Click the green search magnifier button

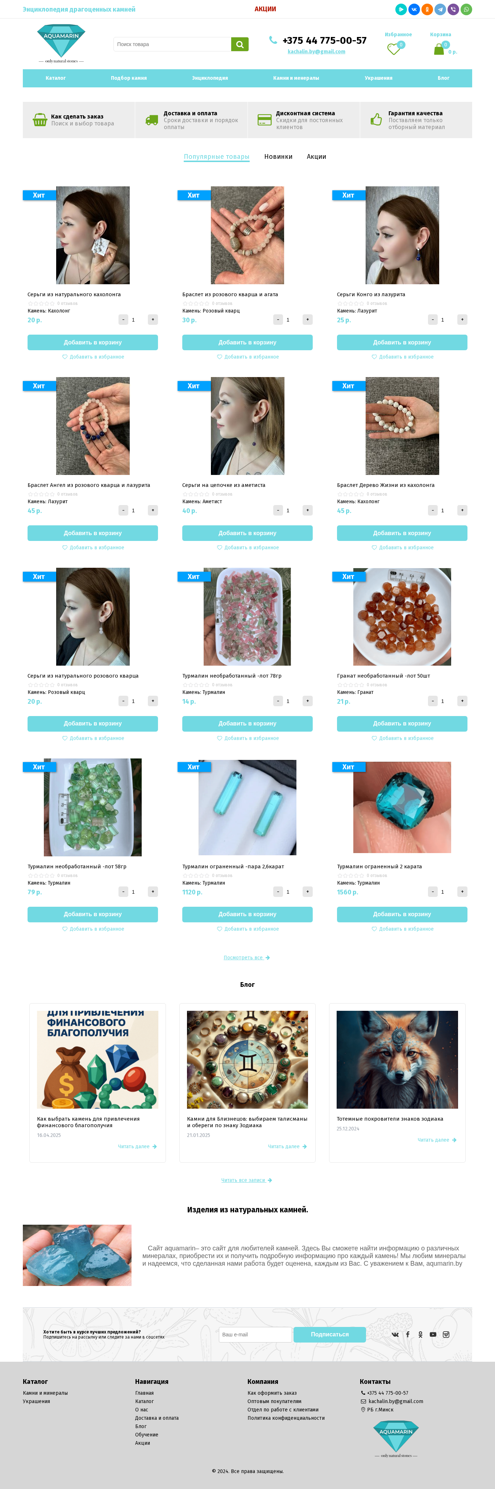[x=240, y=45]
